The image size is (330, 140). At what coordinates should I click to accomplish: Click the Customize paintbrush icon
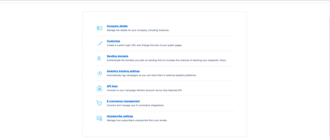[x=100, y=43]
